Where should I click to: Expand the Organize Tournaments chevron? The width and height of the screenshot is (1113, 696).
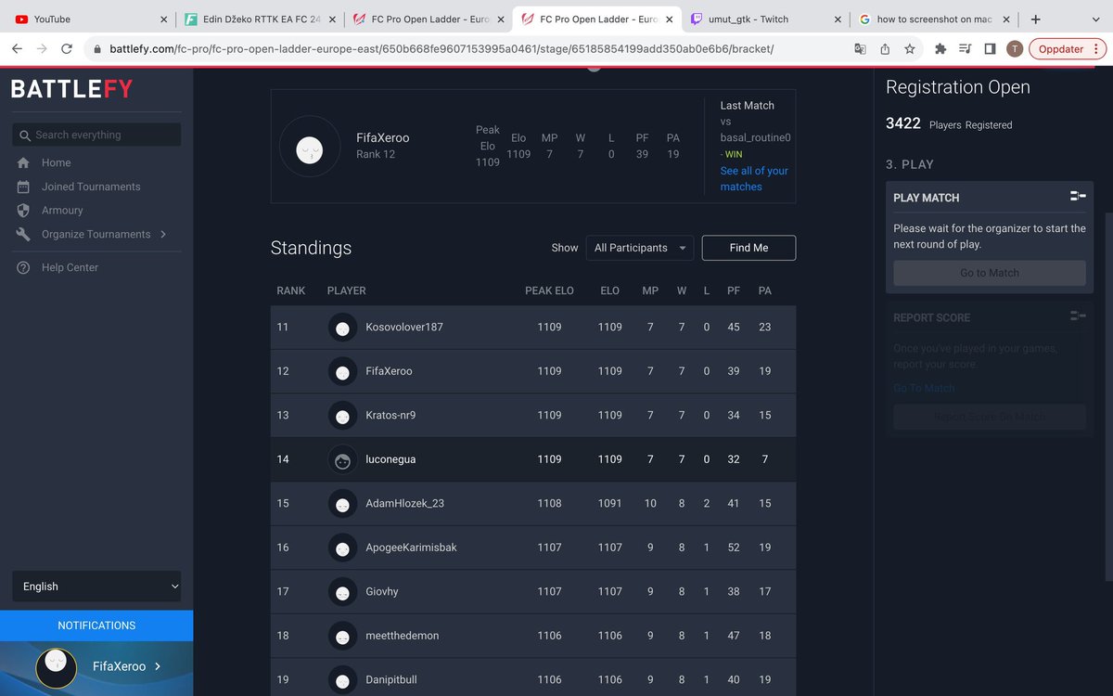(163, 235)
